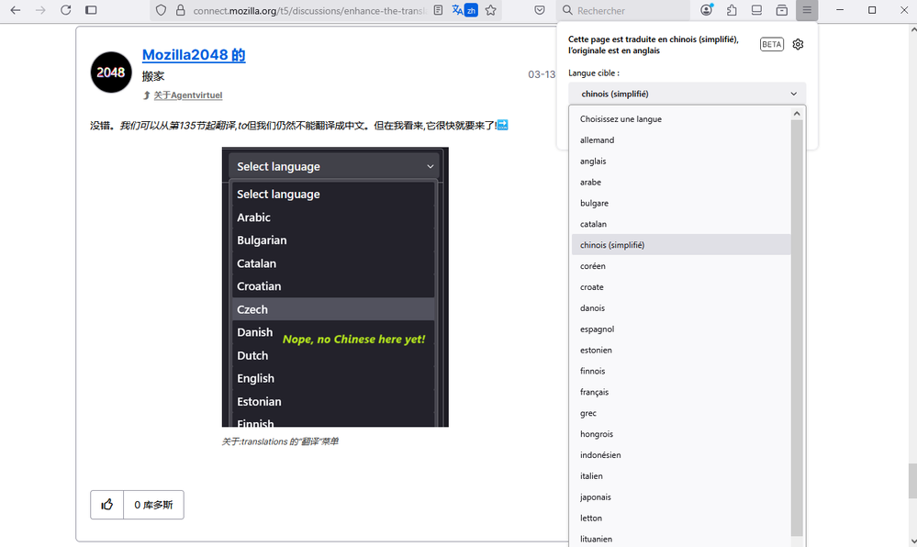Click the 0 库多斯 kudos count
This screenshot has width=917, height=547.
pos(154,505)
